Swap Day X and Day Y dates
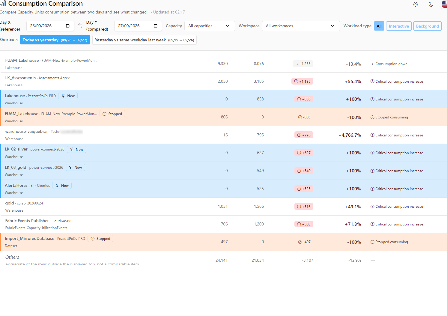Image resolution: width=447 pixels, height=316 pixels. (x=80, y=26)
